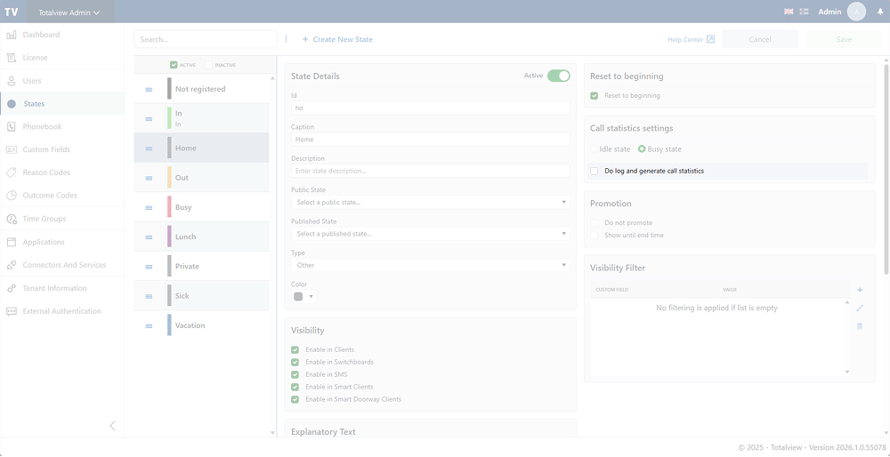This screenshot has width=890, height=457.
Task: Select the Not registered state
Action: pos(201,89)
